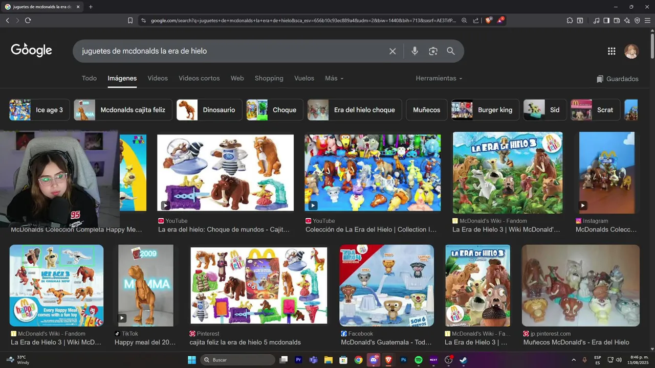Open the La Era de Hielo 3 jungle poster thumbnail

[508, 173]
